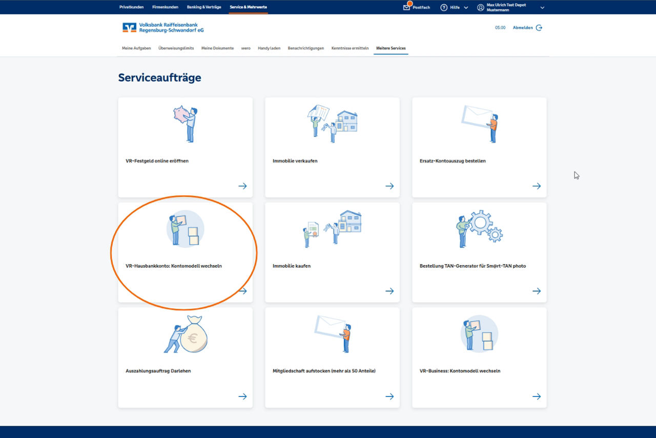This screenshot has height=438, width=656.
Task: Select the Meine Dokumente navigation item
Action: point(217,48)
